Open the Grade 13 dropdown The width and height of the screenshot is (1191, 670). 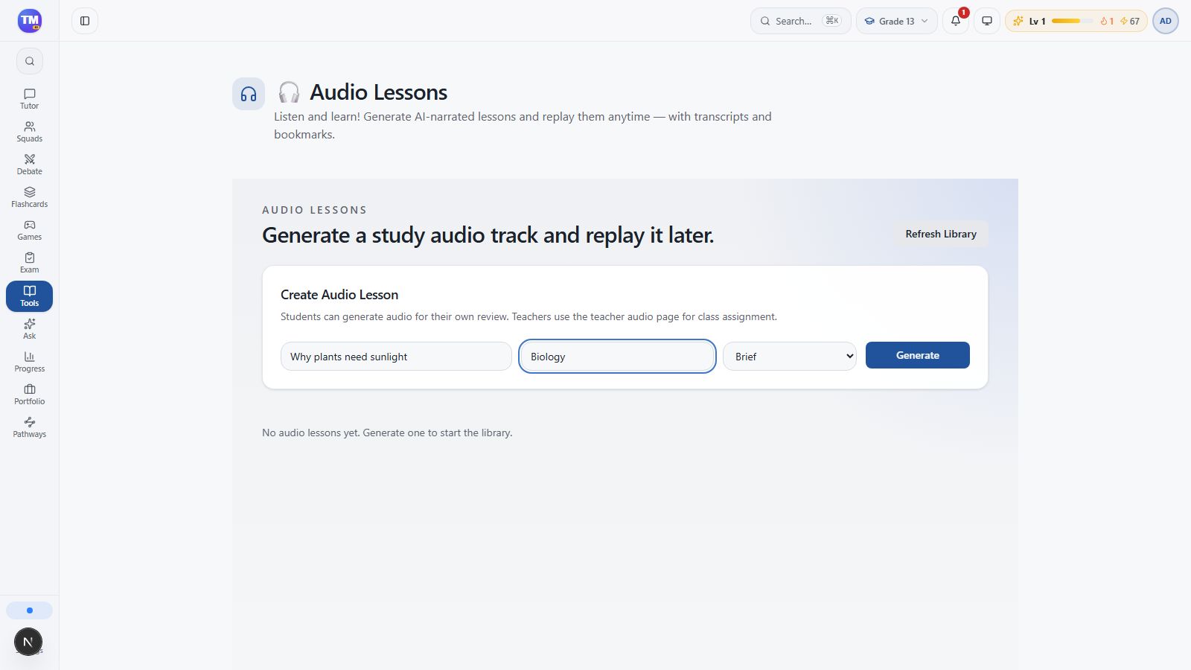[x=896, y=21]
